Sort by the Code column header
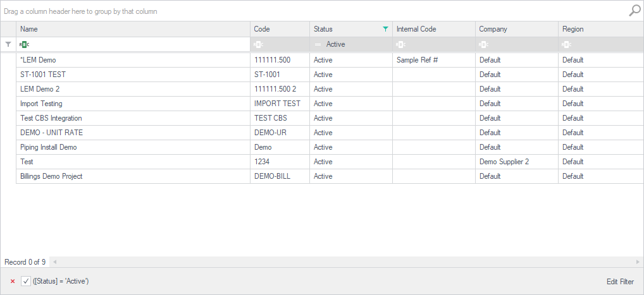Viewport: 644px width, 295px height. (280, 29)
